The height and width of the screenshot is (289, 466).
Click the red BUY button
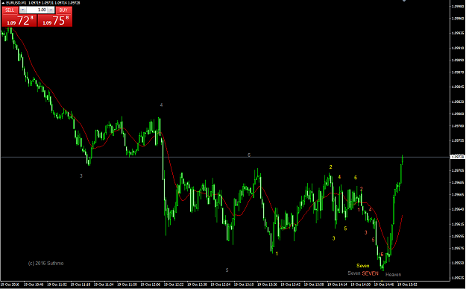(x=63, y=10)
